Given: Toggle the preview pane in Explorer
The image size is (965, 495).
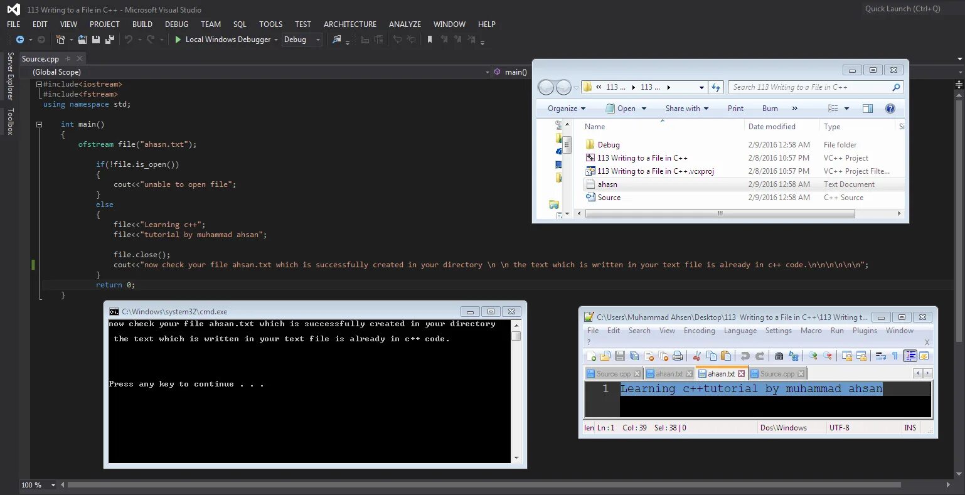Looking at the screenshot, I should click(x=868, y=109).
